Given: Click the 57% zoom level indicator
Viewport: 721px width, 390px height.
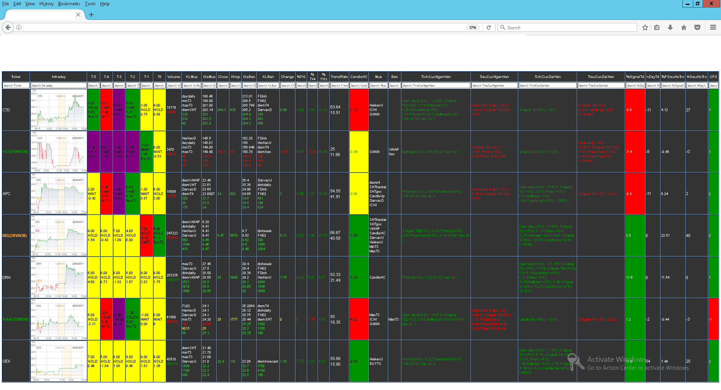Looking at the screenshot, I should point(472,27).
